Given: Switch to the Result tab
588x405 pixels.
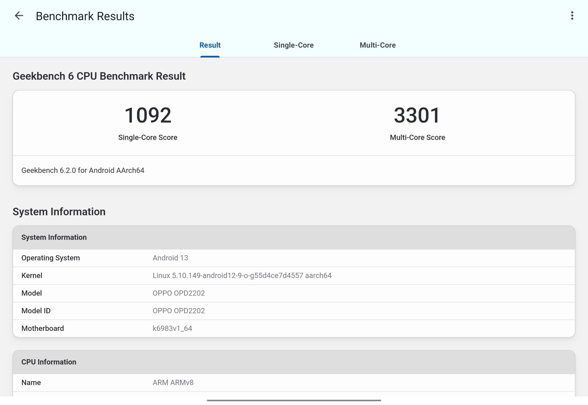Looking at the screenshot, I should click(x=210, y=45).
